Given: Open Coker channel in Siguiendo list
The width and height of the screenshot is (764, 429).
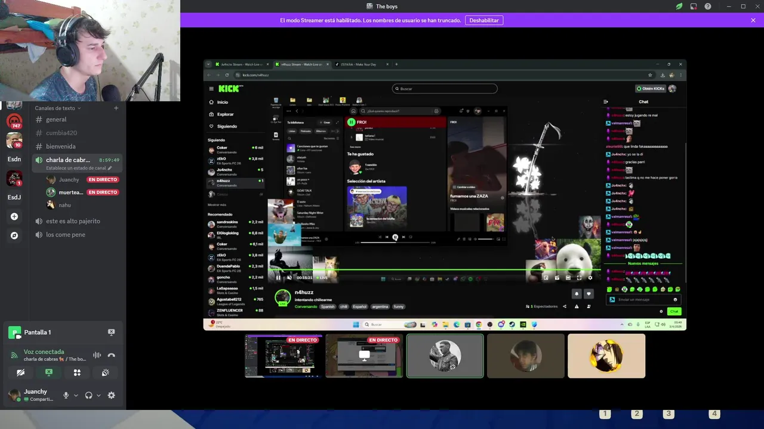Looking at the screenshot, I should tap(235, 150).
